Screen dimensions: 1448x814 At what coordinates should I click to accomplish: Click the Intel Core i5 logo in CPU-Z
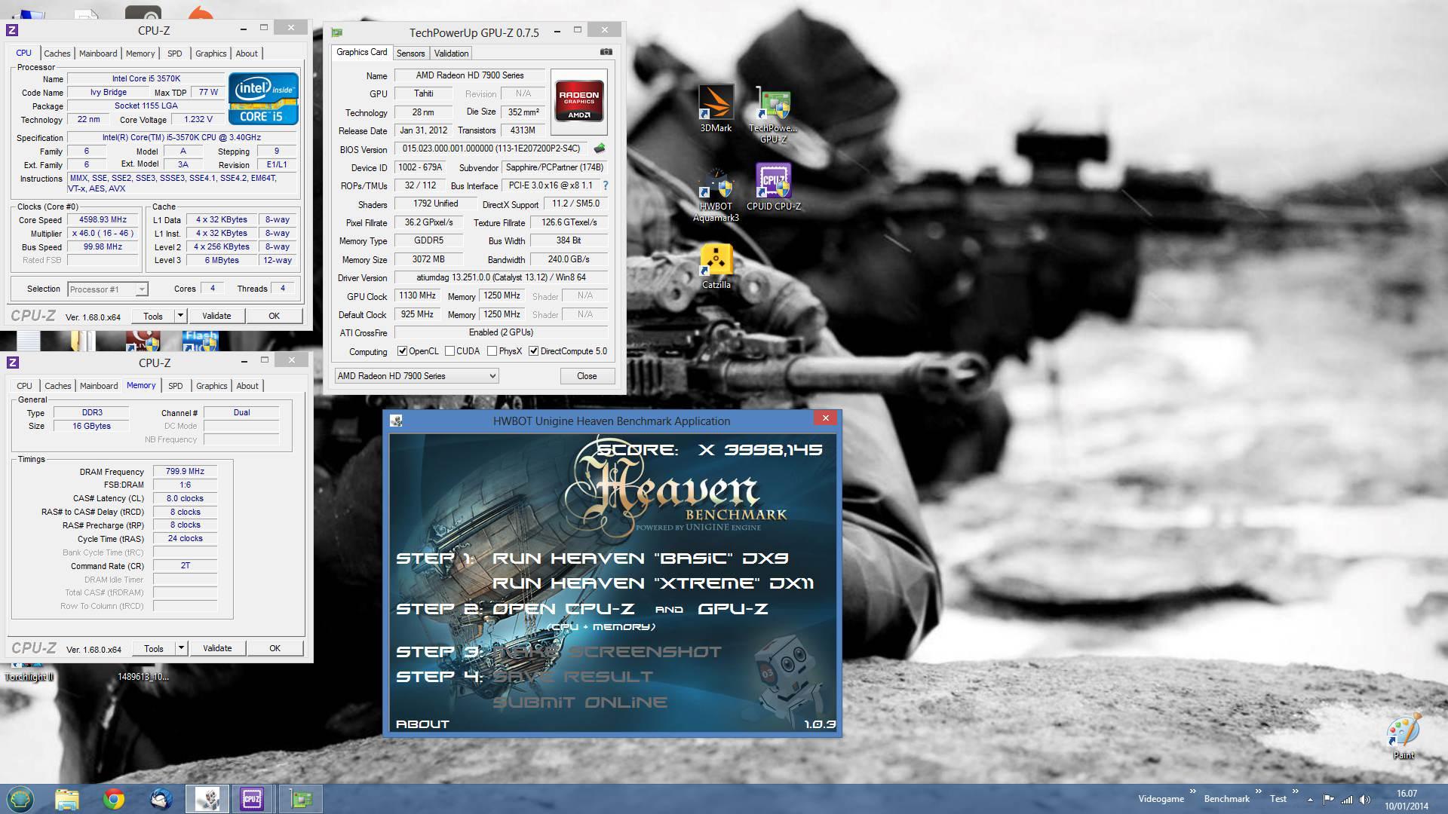click(x=263, y=99)
